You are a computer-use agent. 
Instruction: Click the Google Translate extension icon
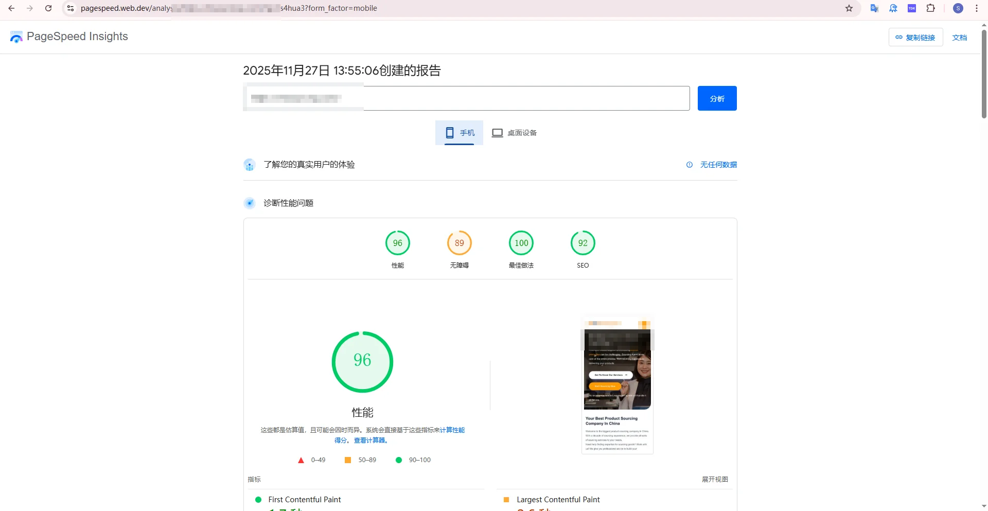875,8
